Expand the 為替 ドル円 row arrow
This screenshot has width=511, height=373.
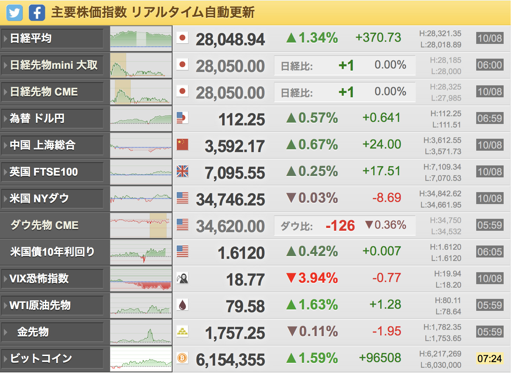pyautogui.click(x=5, y=118)
